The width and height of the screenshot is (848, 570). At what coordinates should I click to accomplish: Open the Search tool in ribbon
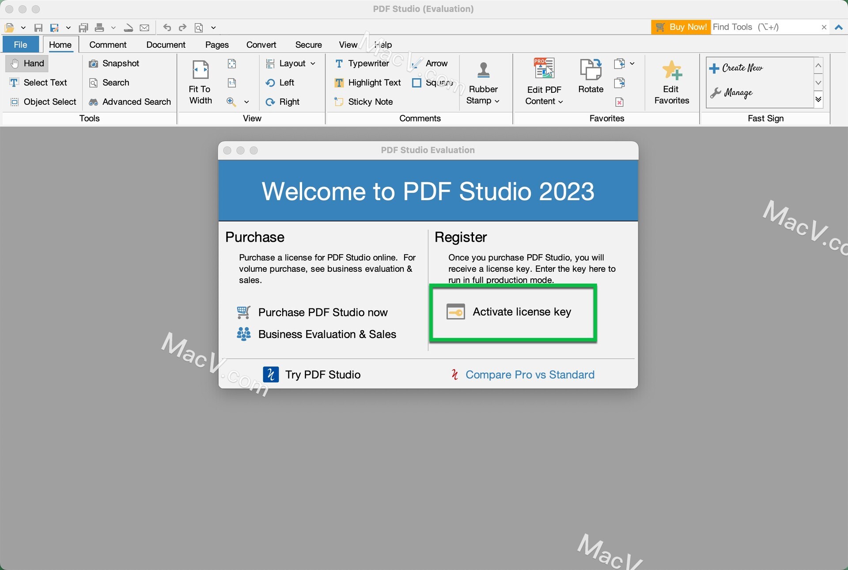click(x=109, y=82)
